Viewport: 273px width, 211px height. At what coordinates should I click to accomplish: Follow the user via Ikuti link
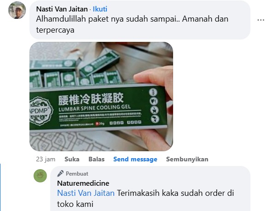pos(100,9)
